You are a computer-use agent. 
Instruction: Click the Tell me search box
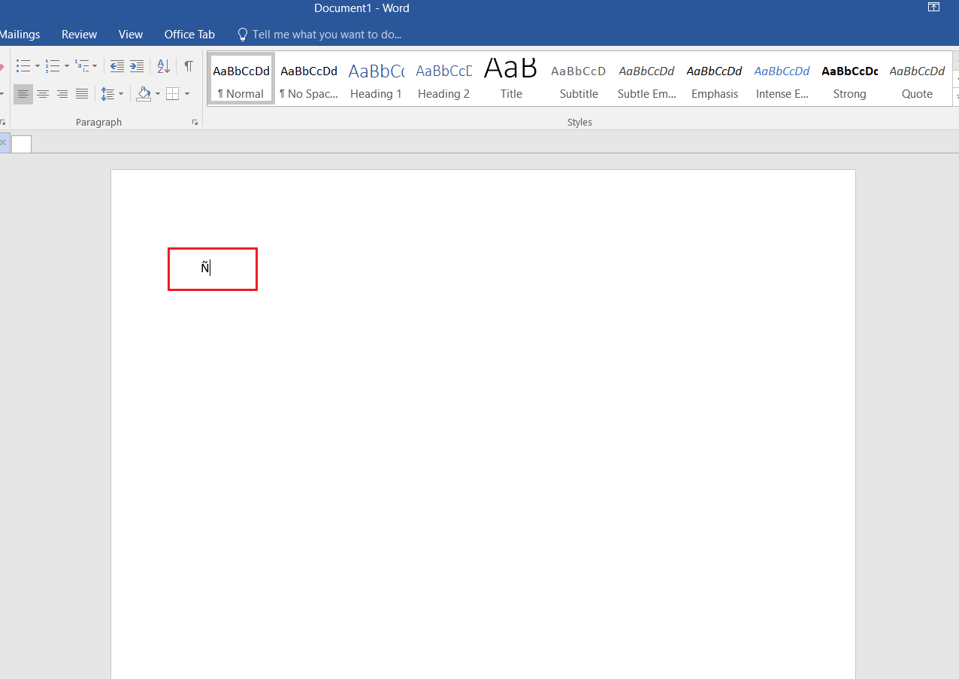[326, 35]
